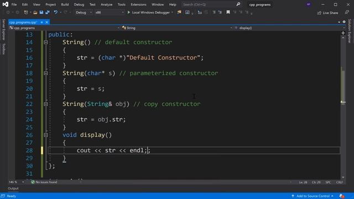The height and width of the screenshot is (199, 354).
Task: Comment out selected lines icon
Action: [x=214, y=12]
